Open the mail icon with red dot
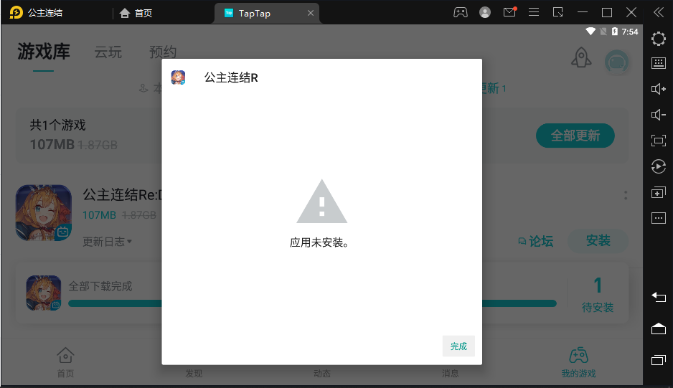The image size is (673, 388). point(509,12)
